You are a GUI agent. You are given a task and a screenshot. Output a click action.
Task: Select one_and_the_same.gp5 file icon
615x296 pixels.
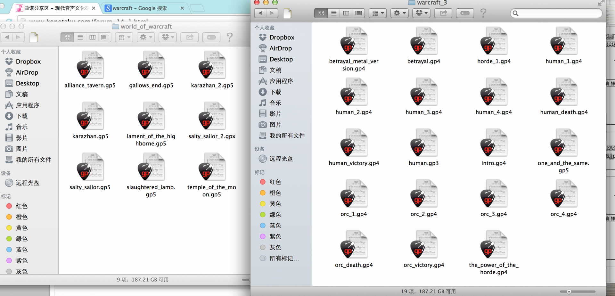click(x=564, y=143)
